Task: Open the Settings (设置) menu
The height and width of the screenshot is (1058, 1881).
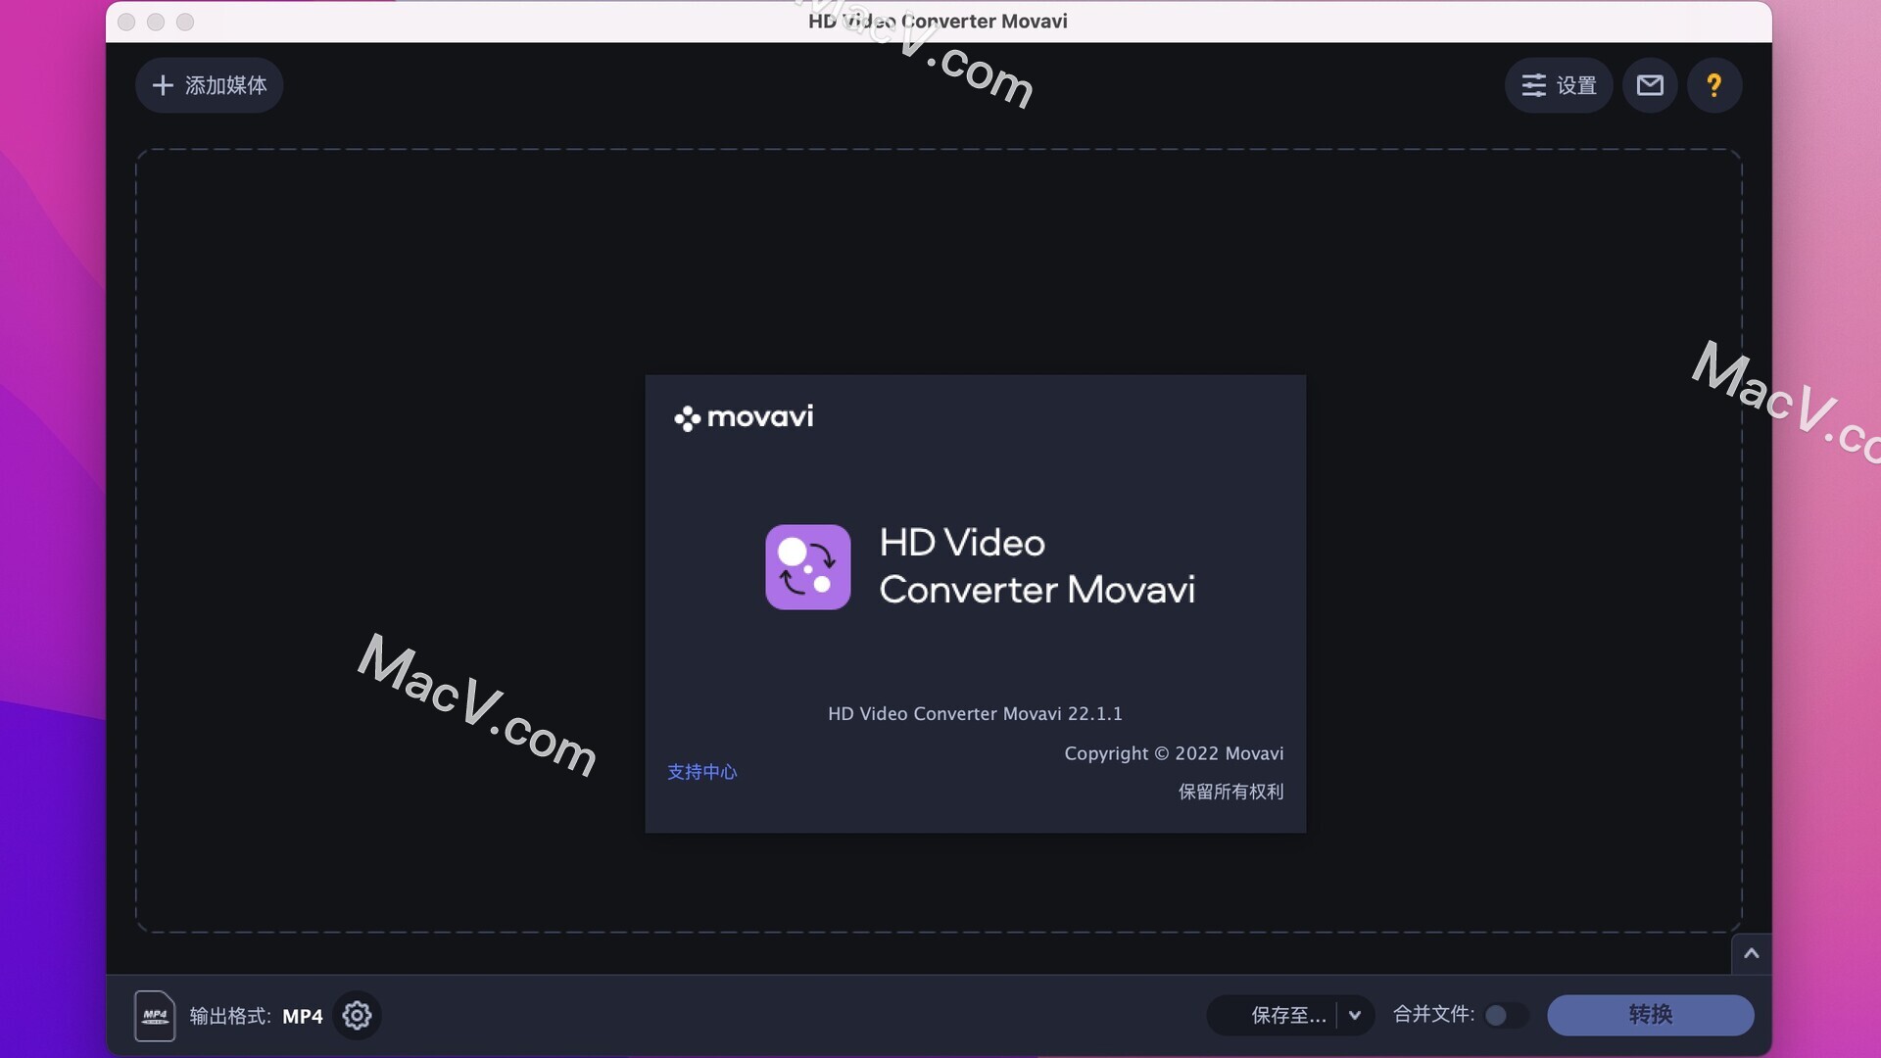Action: coord(1558,85)
